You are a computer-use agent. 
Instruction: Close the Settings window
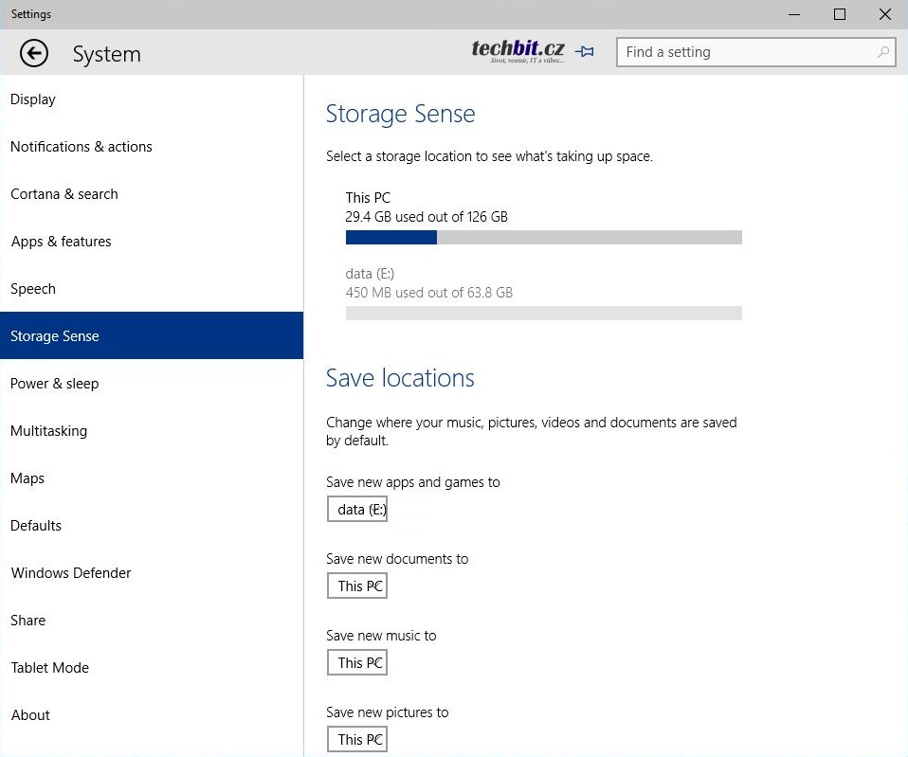click(884, 14)
